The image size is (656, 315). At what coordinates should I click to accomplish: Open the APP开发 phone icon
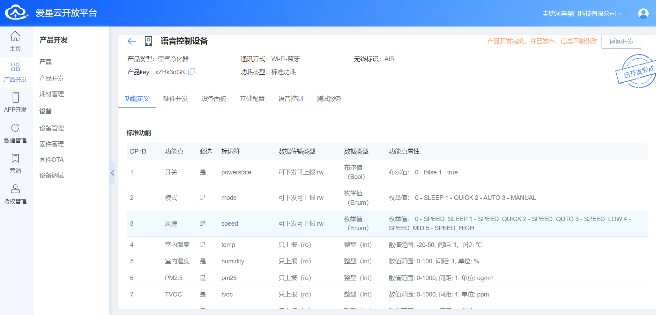(15, 97)
